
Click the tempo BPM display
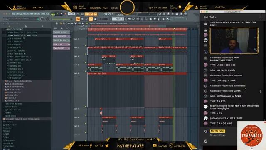point(71,14)
